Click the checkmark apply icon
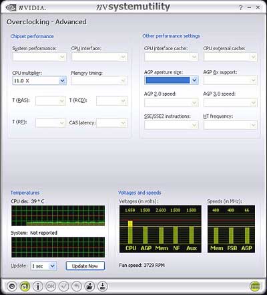 [x=63, y=286]
